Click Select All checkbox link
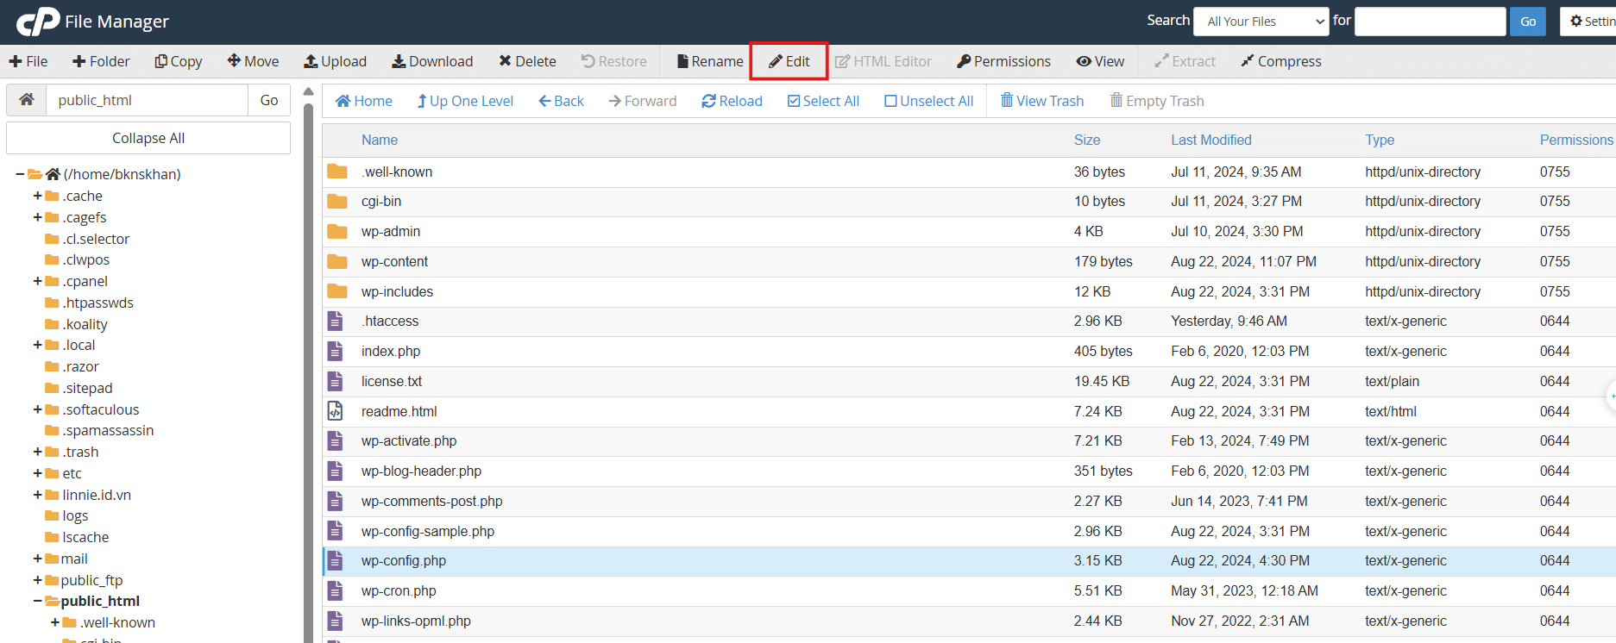The height and width of the screenshot is (643, 1616). [823, 101]
